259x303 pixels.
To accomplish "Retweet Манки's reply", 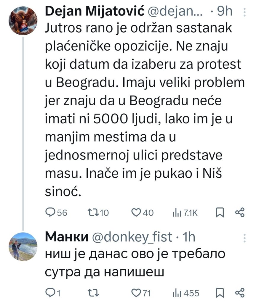I will point(93,293).
